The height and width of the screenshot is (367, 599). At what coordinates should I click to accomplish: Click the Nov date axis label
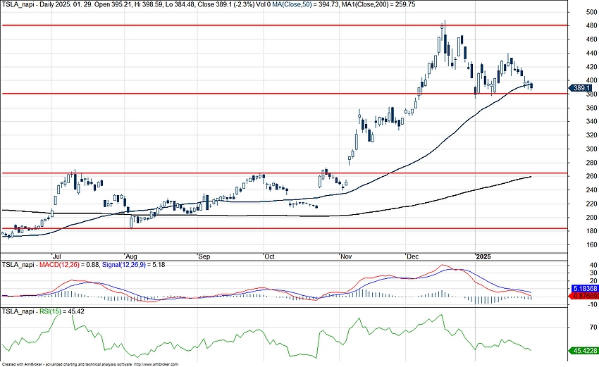[x=346, y=256]
